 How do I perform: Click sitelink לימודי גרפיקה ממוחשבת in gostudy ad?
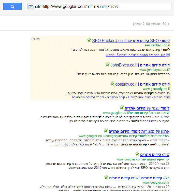click(88, 97)
